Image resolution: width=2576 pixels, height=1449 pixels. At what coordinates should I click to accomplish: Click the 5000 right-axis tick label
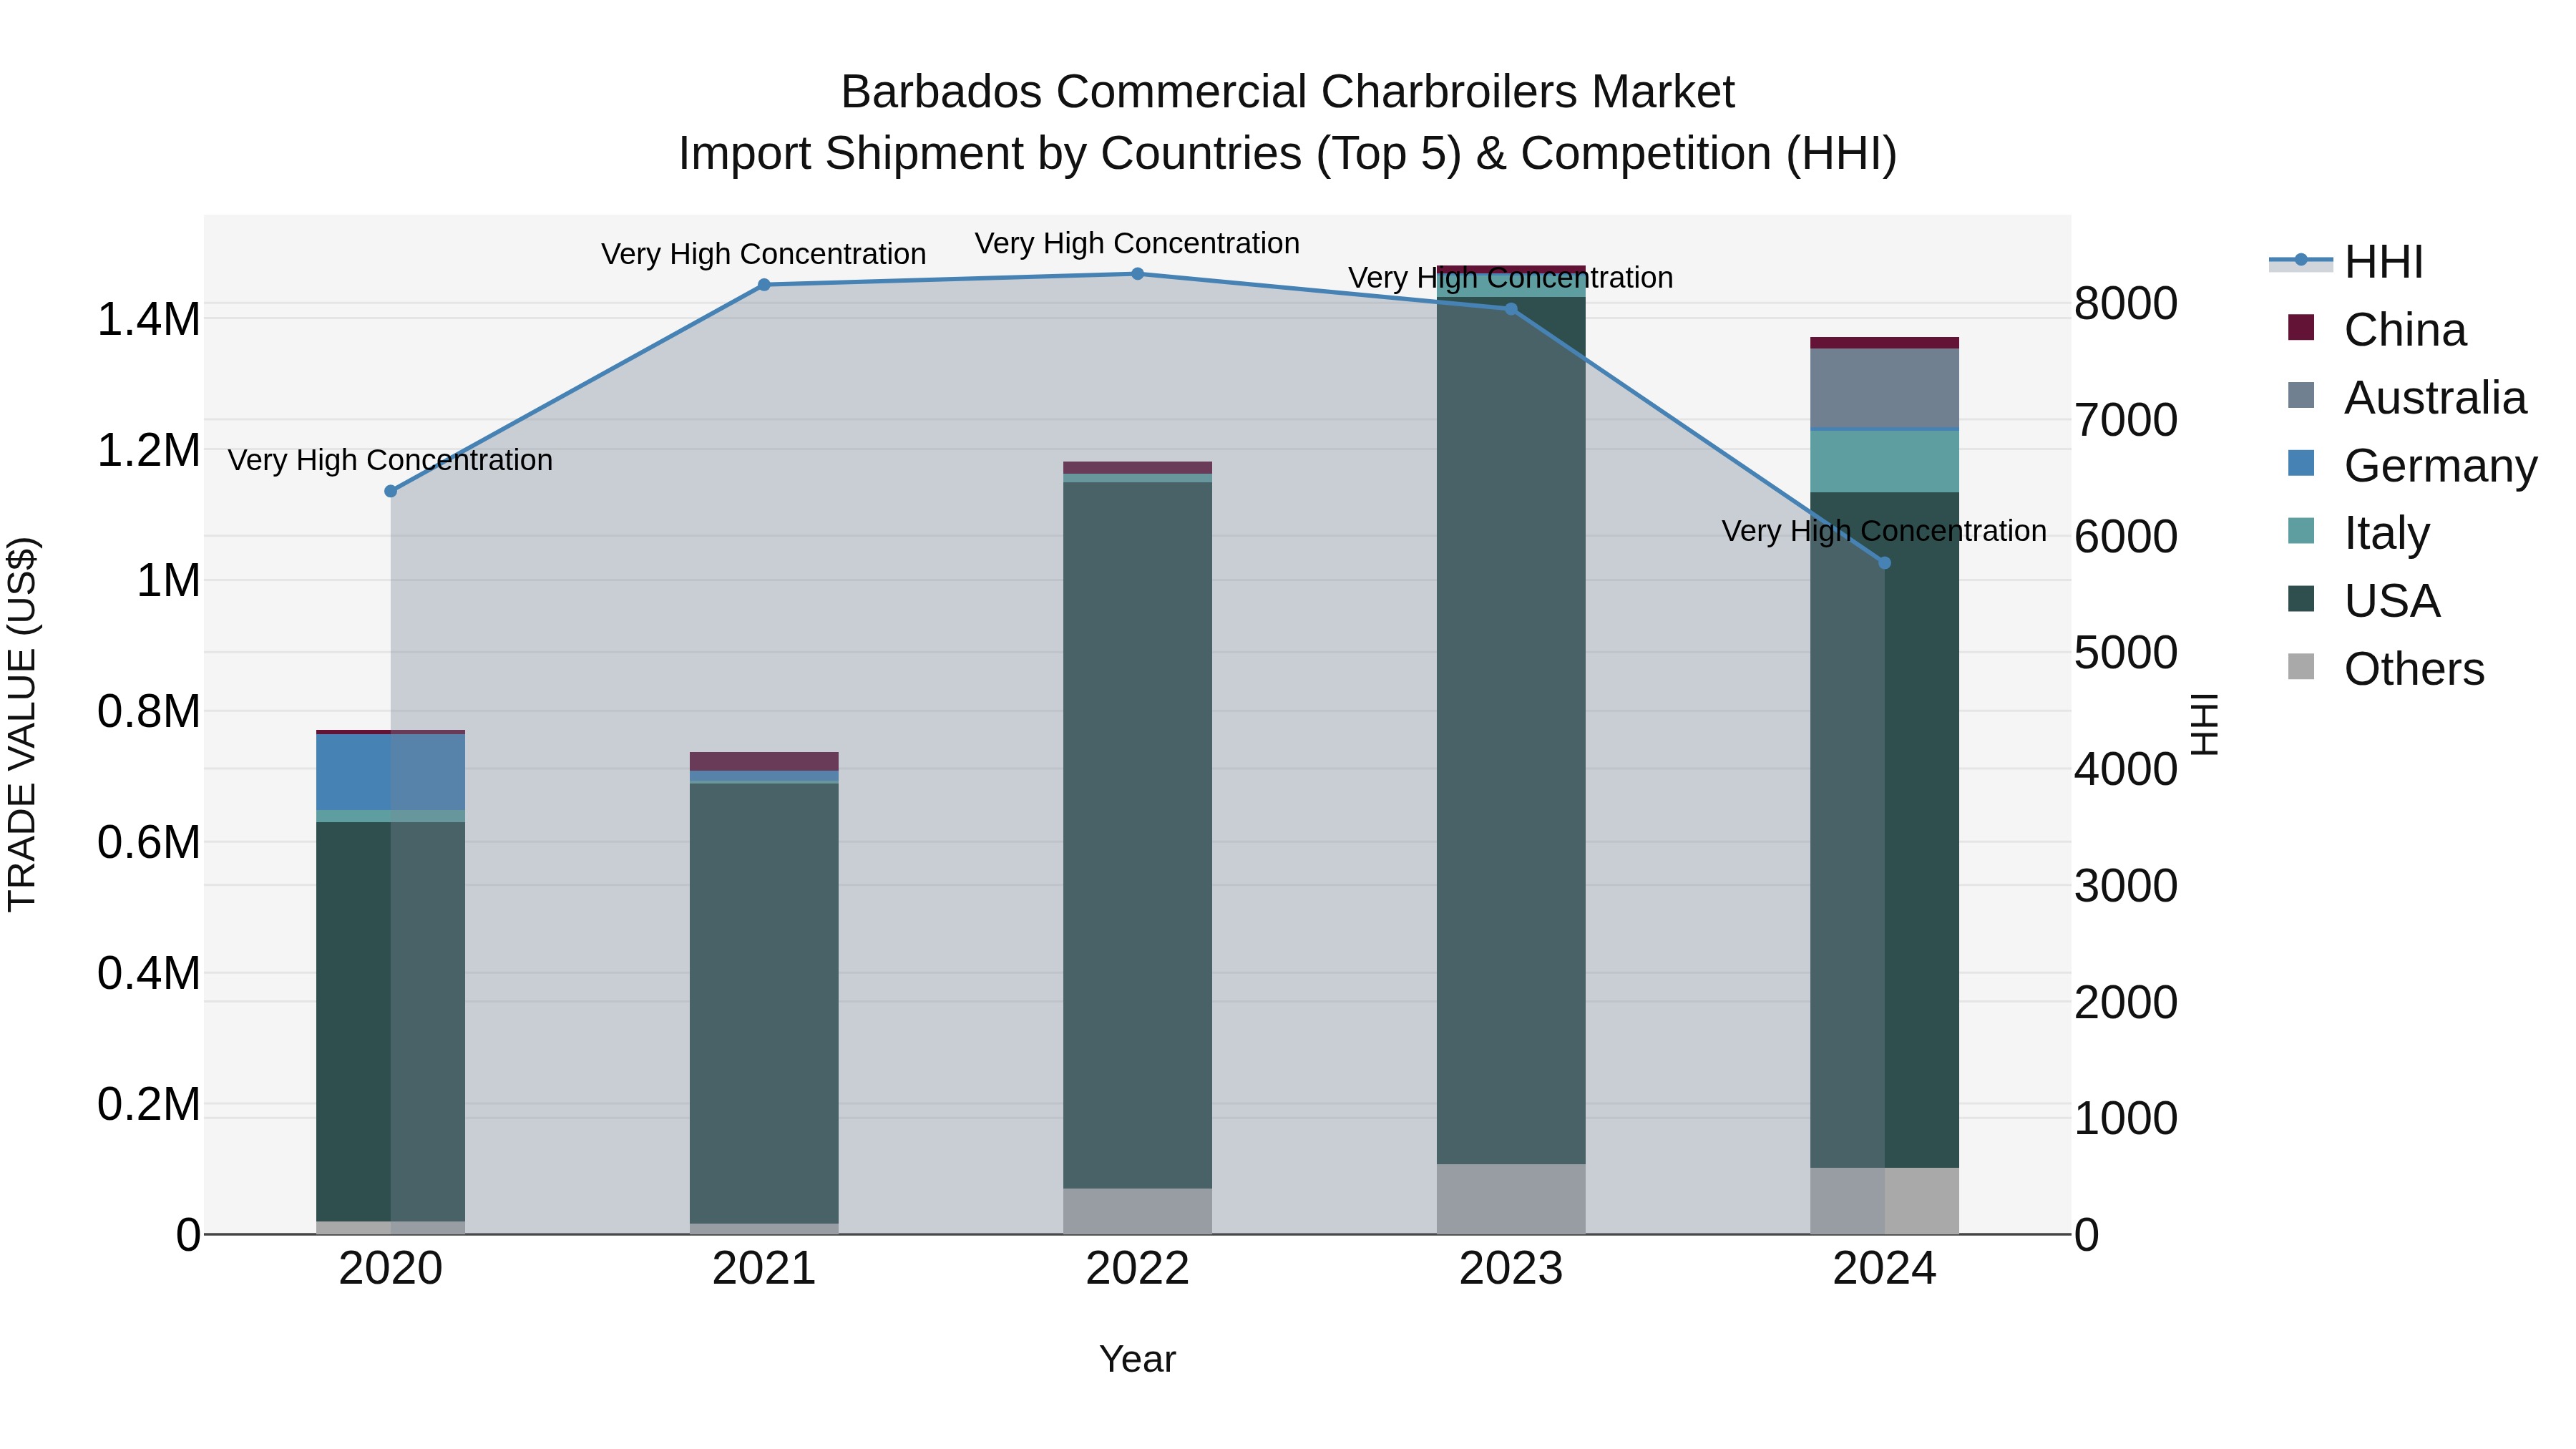click(x=2125, y=653)
